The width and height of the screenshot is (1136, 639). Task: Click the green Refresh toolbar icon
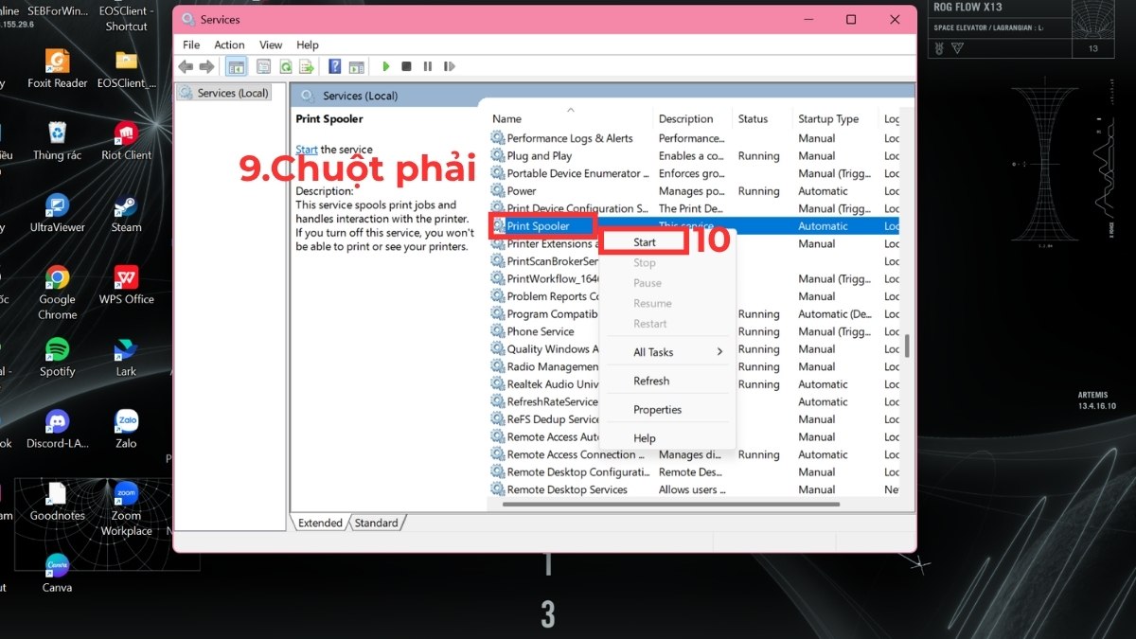click(x=285, y=66)
